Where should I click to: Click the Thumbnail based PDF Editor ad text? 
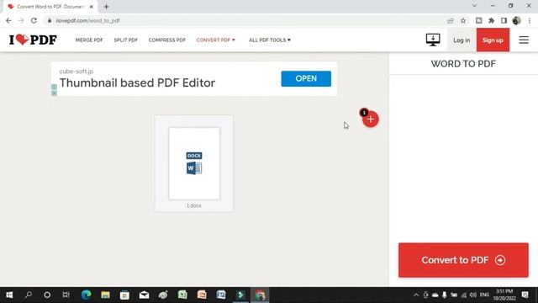(x=137, y=82)
